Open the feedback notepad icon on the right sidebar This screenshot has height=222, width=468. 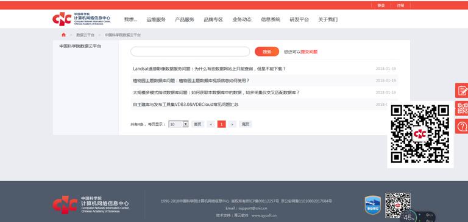pos(462,90)
